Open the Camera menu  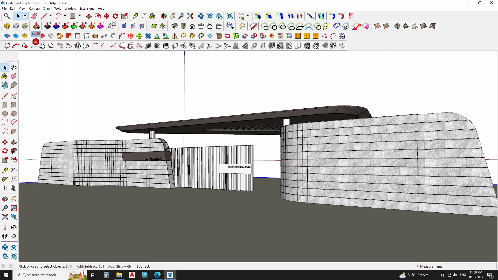(x=34, y=9)
